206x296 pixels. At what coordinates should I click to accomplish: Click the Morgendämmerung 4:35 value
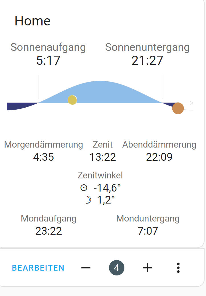pyautogui.click(x=44, y=157)
